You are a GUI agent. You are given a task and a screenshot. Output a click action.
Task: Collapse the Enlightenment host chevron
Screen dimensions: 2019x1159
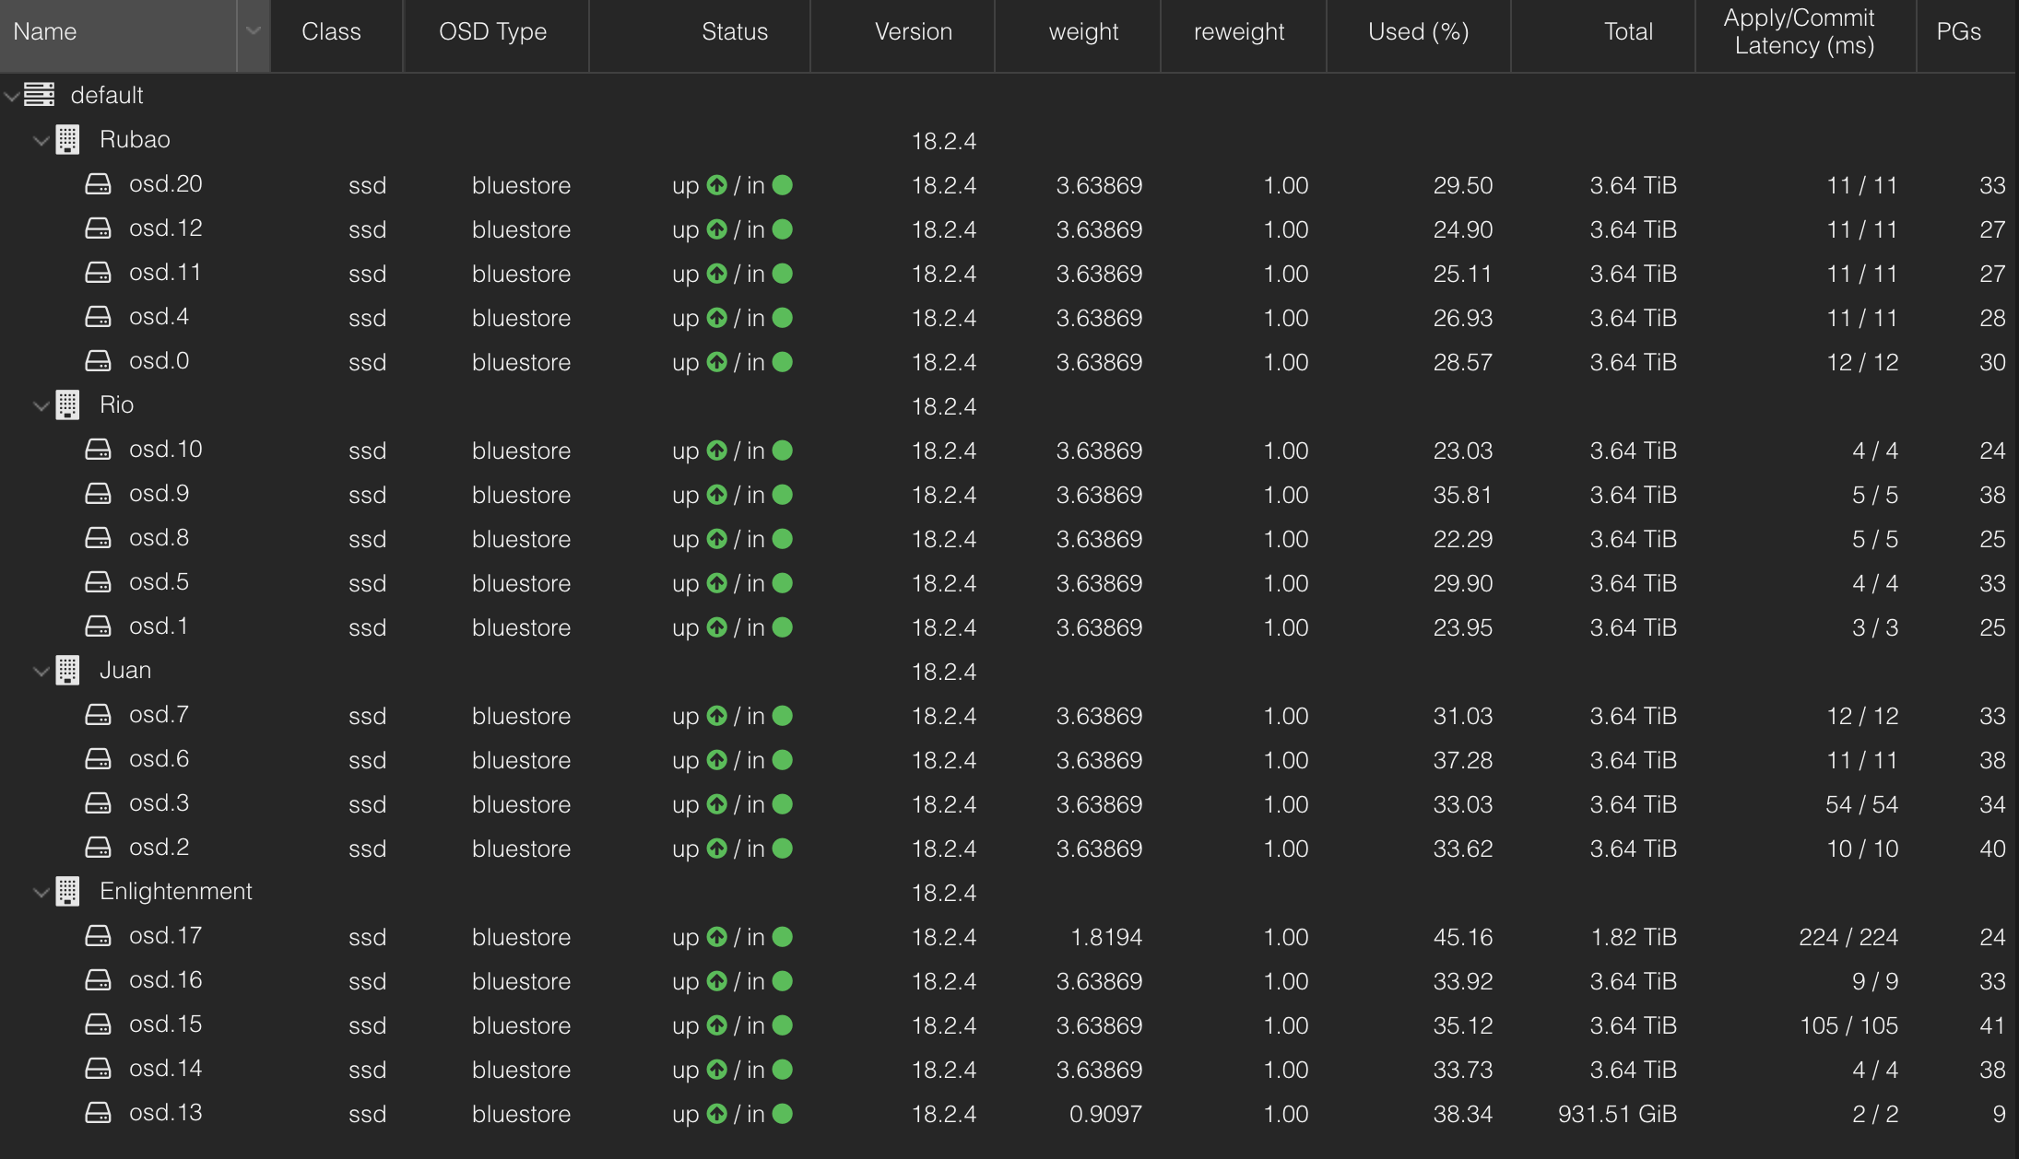41,892
